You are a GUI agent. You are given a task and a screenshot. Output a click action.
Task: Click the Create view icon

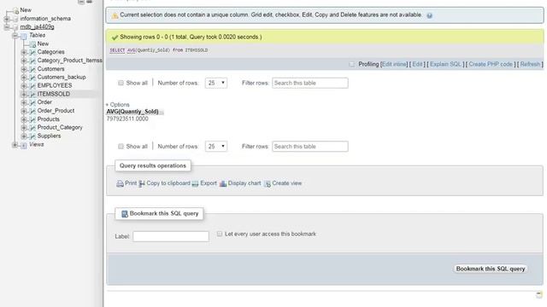[x=268, y=183]
